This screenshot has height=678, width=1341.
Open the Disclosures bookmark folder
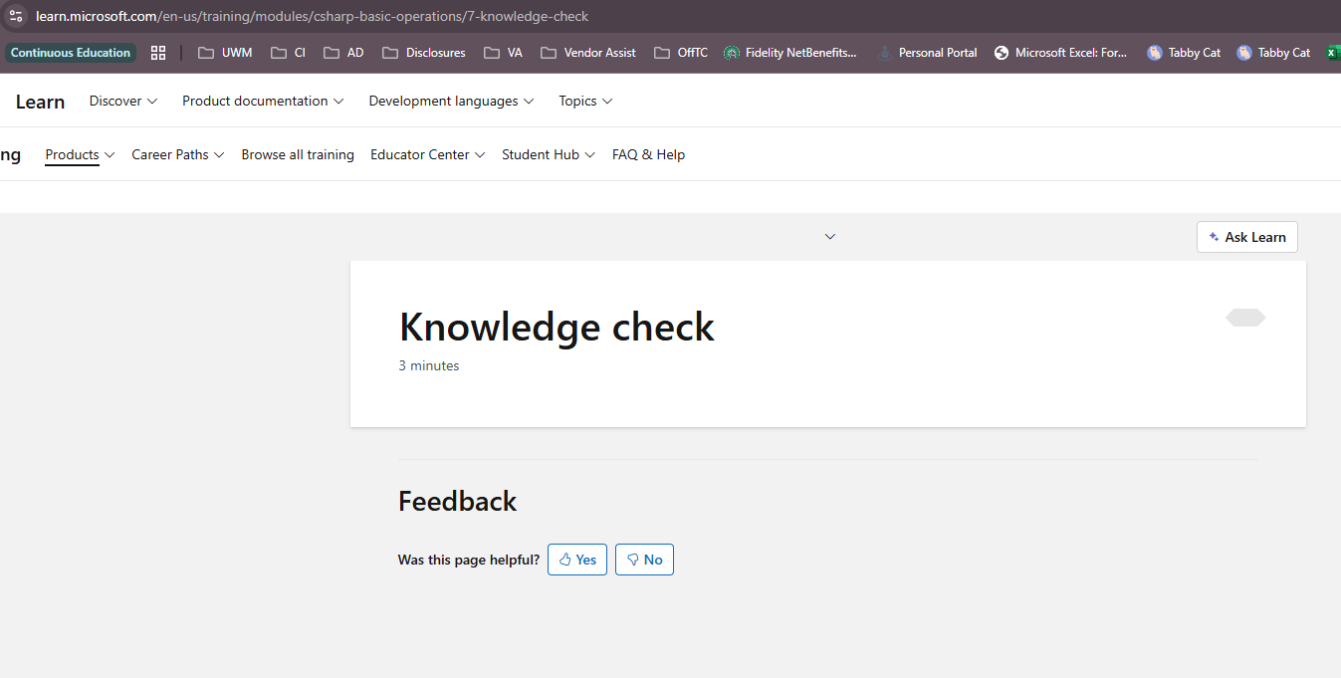pyautogui.click(x=424, y=53)
